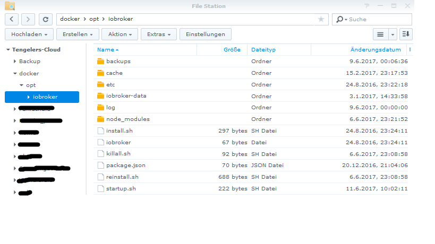Screen dimensions: 435x244
Task: Open the sort order button
Action: (406, 34)
